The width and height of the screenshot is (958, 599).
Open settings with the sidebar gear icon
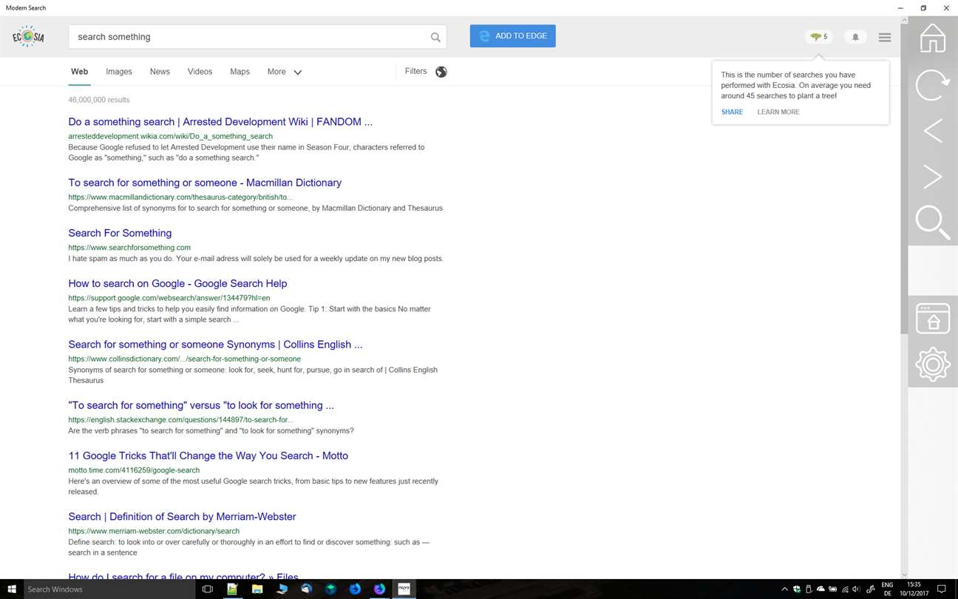(933, 364)
